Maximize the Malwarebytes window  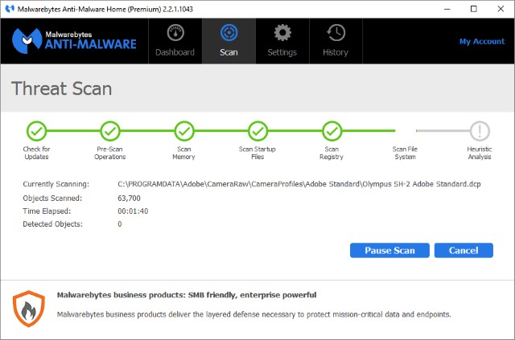(x=473, y=8)
